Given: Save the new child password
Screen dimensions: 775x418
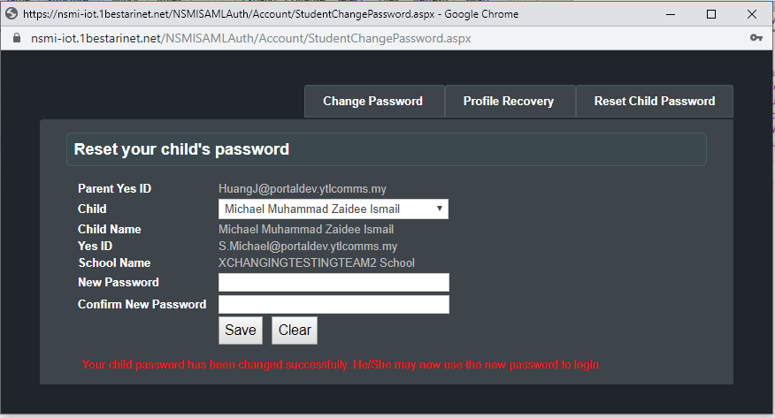Looking at the screenshot, I should (241, 331).
